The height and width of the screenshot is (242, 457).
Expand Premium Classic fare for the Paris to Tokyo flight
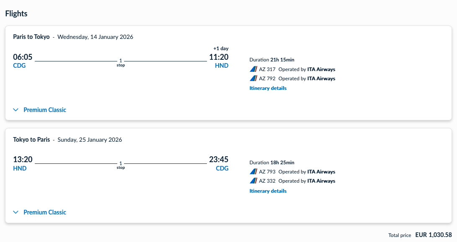45,110
